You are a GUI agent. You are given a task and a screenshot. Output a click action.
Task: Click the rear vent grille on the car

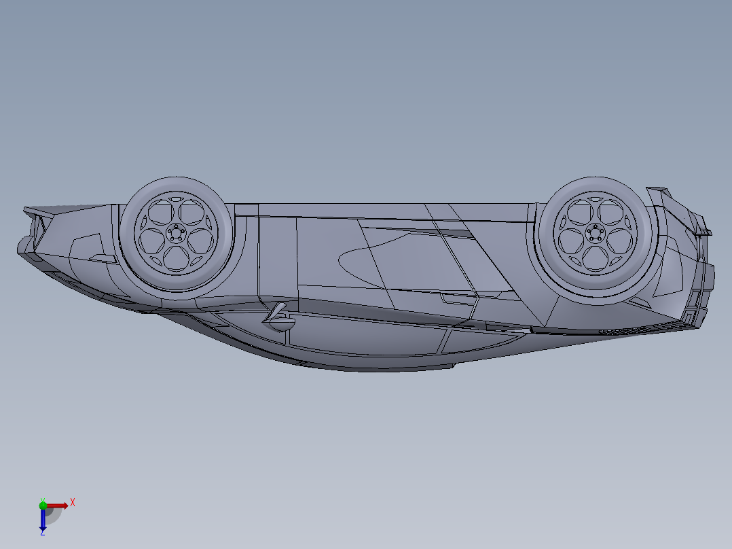643,330
